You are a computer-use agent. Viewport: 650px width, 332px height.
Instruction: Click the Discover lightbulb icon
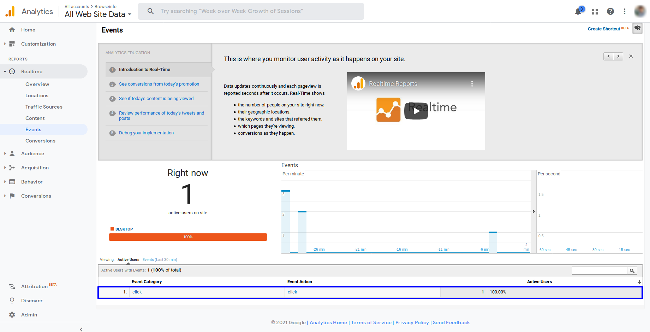click(12, 301)
